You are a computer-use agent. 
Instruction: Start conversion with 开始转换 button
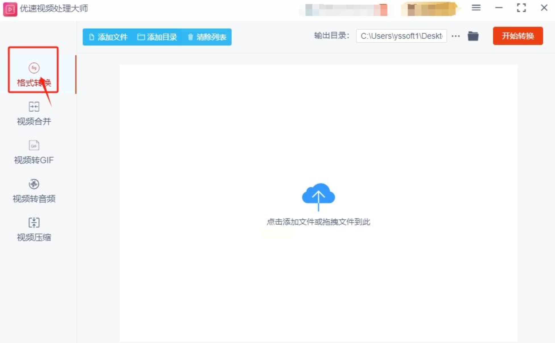click(x=517, y=36)
